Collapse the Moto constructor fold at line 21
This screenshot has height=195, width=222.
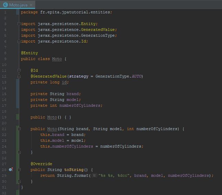[19, 129]
